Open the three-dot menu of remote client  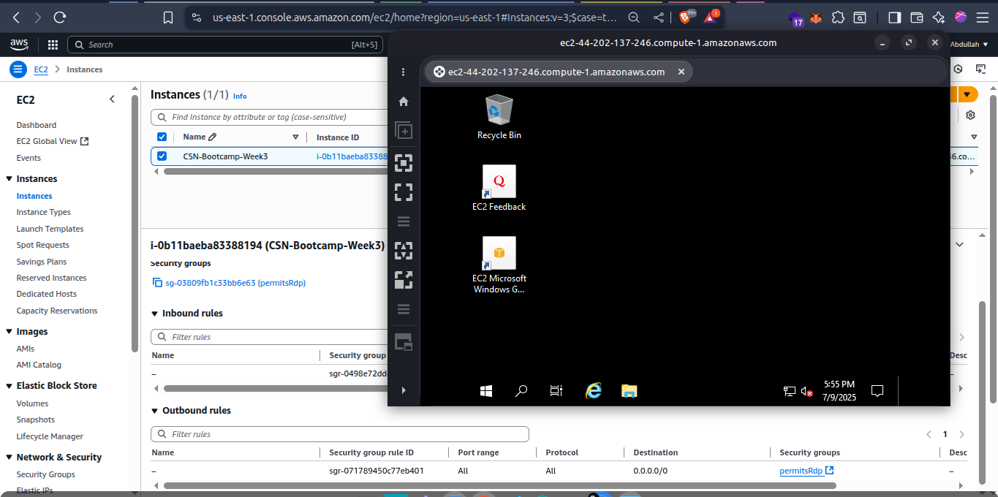(404, 72)
